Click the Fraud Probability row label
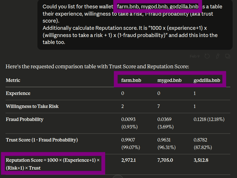Screen dimensions: 237x178 point(25,120)
